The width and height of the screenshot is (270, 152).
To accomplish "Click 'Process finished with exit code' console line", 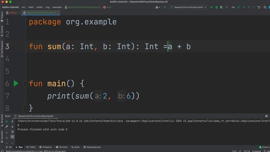I will click(42, 130).
